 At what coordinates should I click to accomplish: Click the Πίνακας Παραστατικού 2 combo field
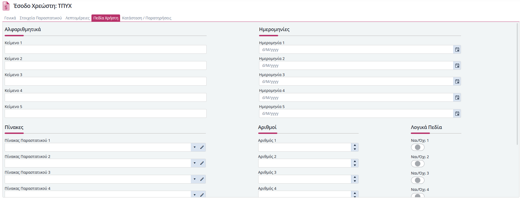(98, 163)
